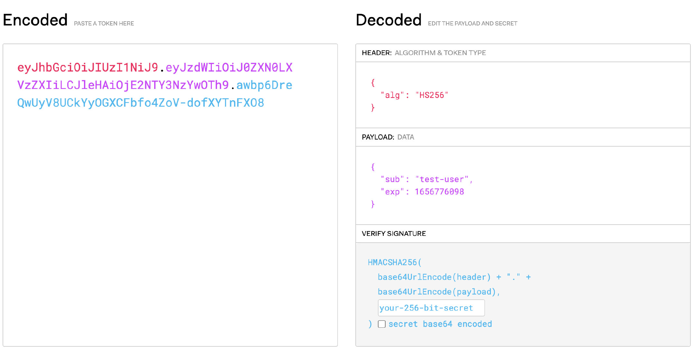Click the blue signature segment of token
Screen dimensions: 693x348
click(x=140, y=103)
